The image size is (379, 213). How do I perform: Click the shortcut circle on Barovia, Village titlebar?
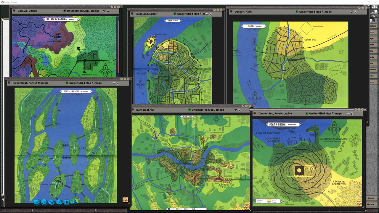[14, 11]
